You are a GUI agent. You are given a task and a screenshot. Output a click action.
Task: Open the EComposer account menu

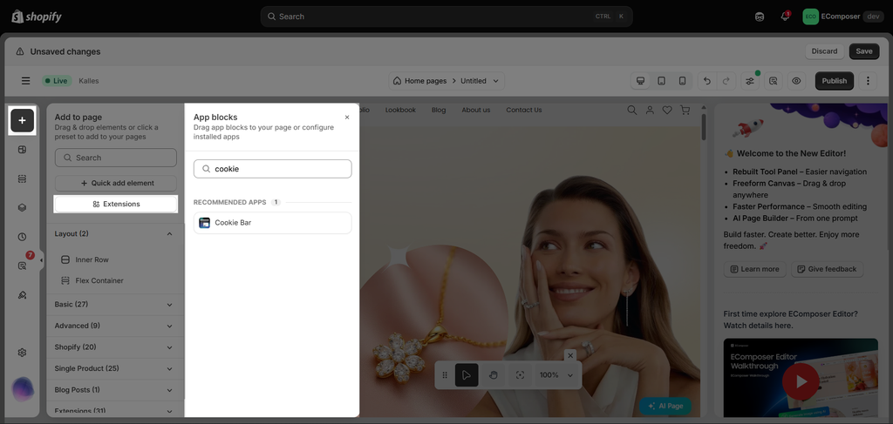pos(842,17)
